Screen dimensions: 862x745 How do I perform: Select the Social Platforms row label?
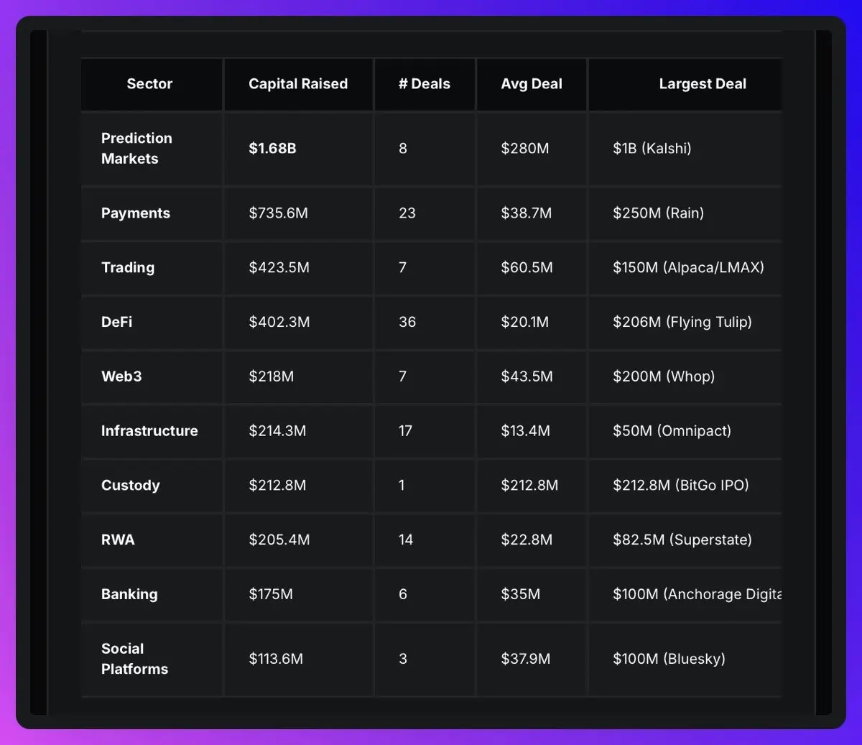134,659
